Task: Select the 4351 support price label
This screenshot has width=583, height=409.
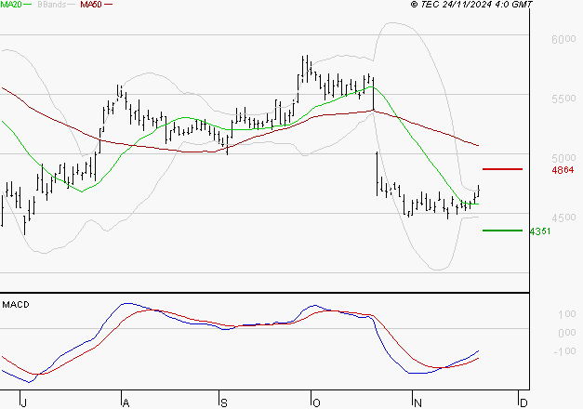Action: (x=540, y=231)
